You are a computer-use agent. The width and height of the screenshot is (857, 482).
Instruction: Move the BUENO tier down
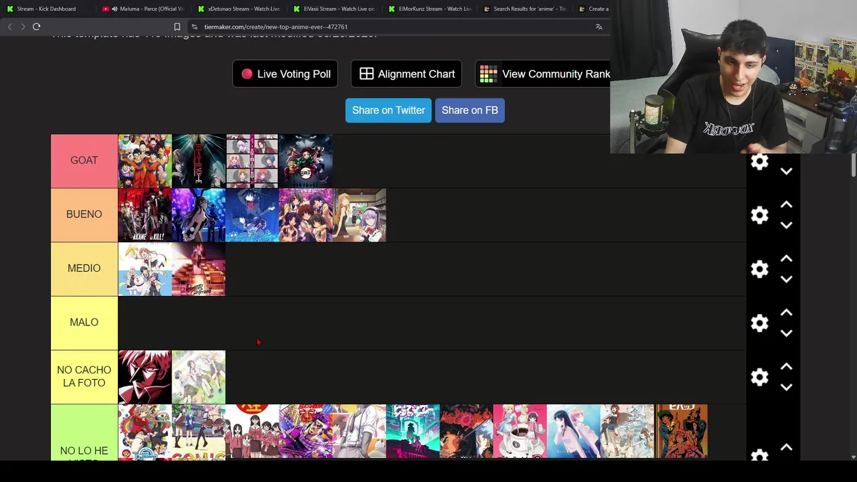(787, 226)
